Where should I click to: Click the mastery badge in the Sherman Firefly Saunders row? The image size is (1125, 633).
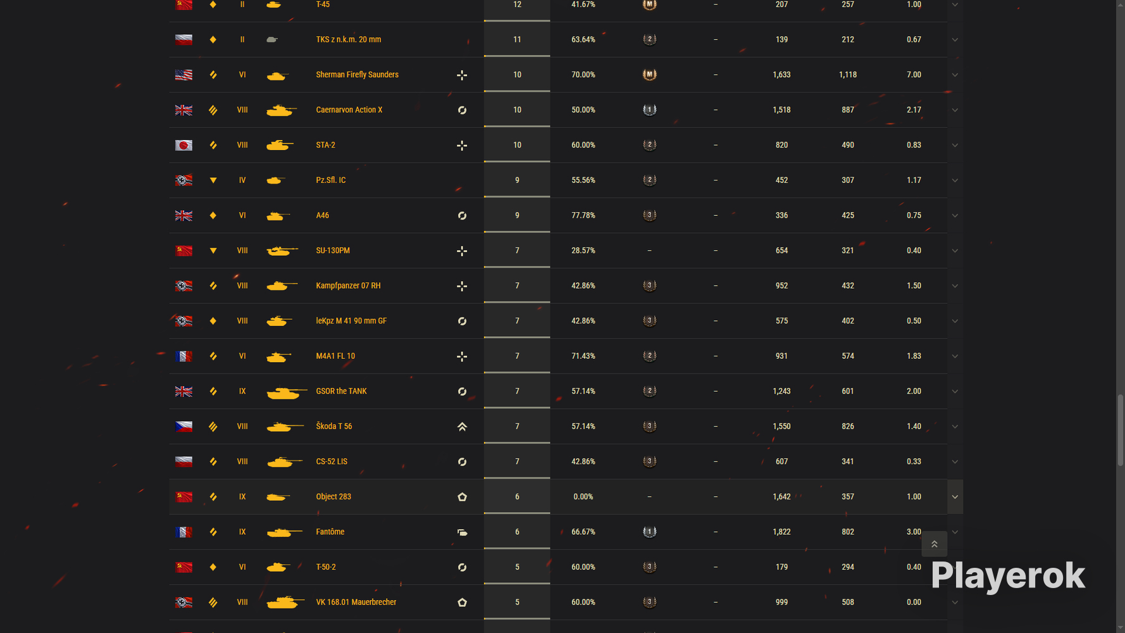649,75
